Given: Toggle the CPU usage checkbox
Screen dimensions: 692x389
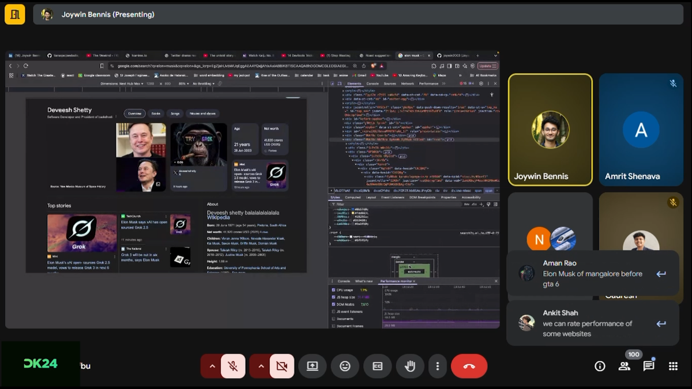Looking at the screenshot, I should 333,290.
